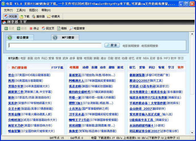Image resolution: width=196 pixels, height=141 pixels.
Task: Open the 浏览器 browser toolbar button
Action: pyautogui.click(x=10, y=16)
